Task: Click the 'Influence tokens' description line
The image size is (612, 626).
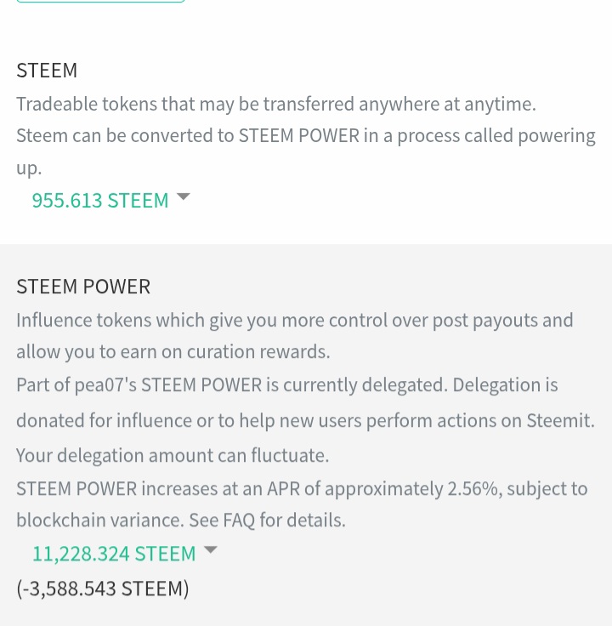Action: click(295, 320)
